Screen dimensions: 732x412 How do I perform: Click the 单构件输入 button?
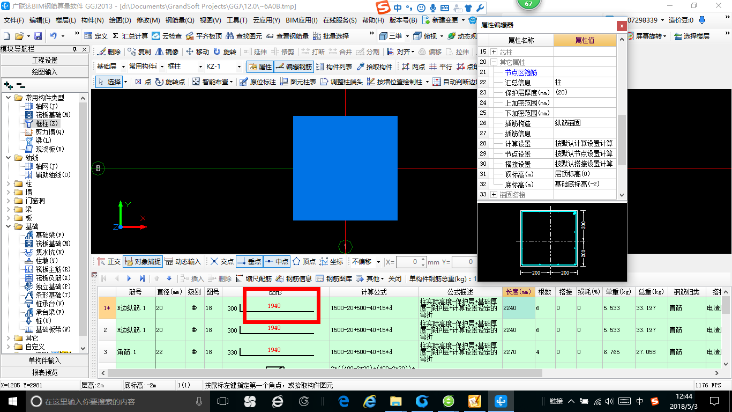44,360
